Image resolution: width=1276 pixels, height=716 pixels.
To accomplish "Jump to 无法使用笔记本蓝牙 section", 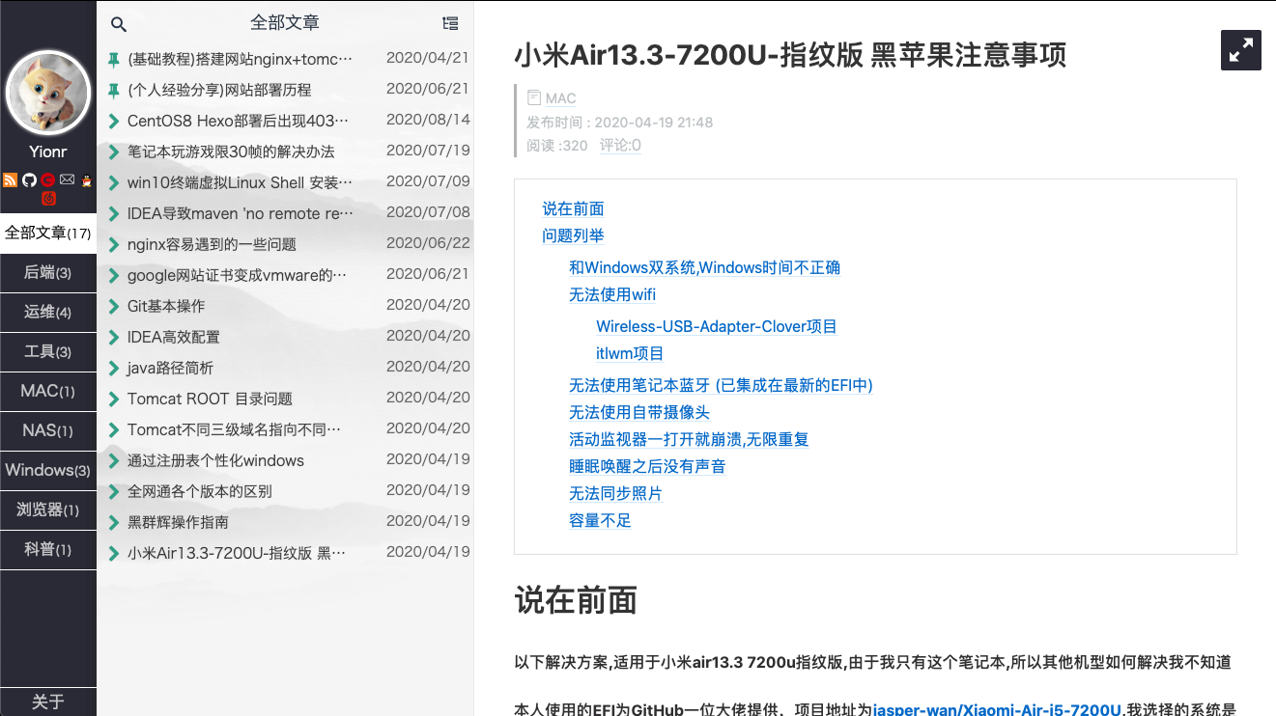I will [721, 385].
